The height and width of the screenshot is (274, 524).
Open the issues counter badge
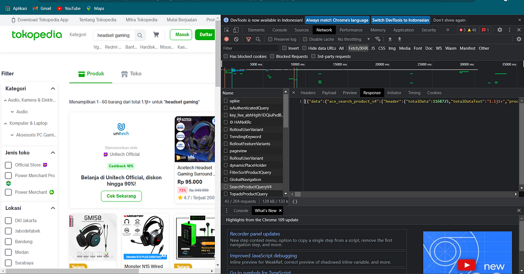485,30
